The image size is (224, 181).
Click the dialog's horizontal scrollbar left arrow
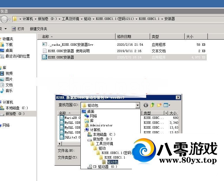click(x=60, y=144)
